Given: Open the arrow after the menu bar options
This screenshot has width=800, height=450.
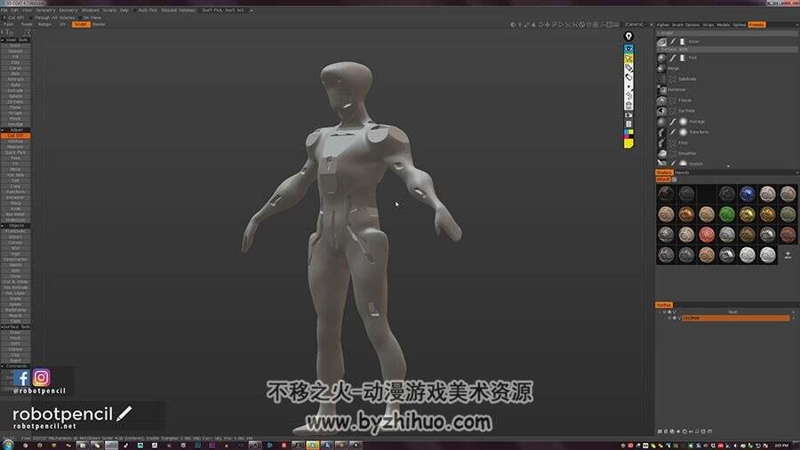Looking at the screenshot, I should [x=252, y=10].
